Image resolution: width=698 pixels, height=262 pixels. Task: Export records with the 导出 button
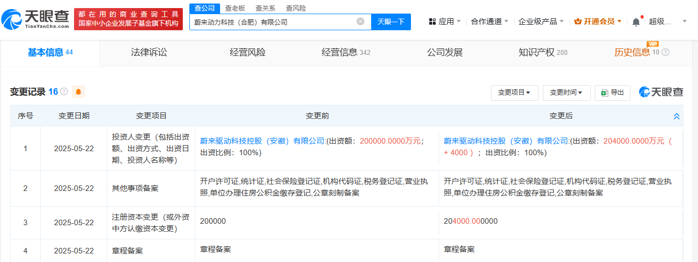pyautogui.click(x=612, y=93)
